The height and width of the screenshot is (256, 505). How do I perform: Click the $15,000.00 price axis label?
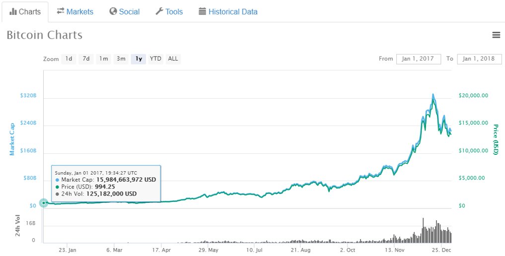point(473,123)
